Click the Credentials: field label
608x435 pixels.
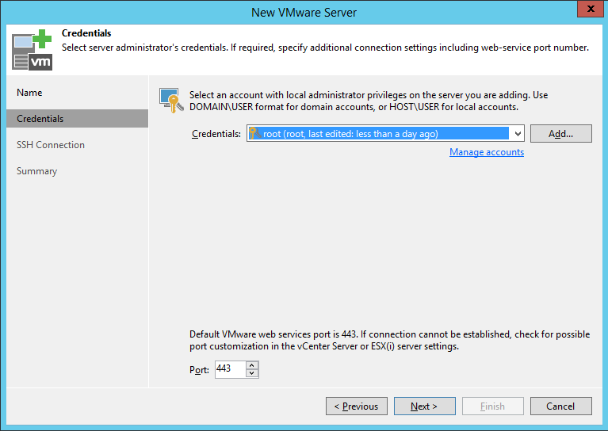point(216,134)
